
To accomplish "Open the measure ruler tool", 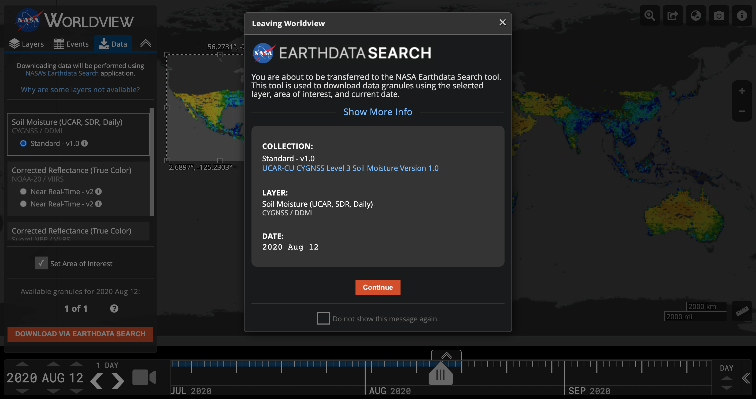I will (x=742, y=311).
